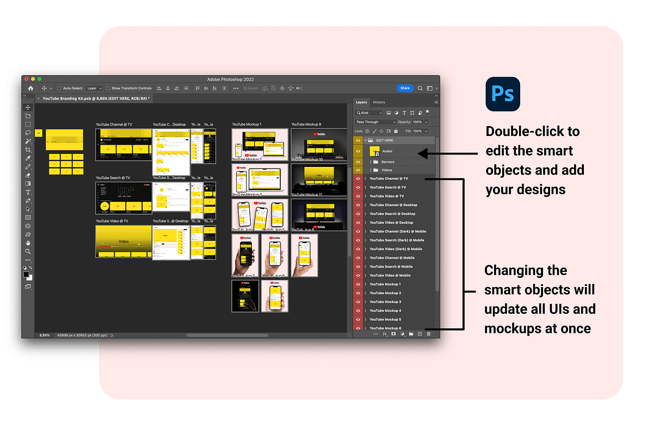
Task: Select the Path Selection tool
Action: point(28,209)
